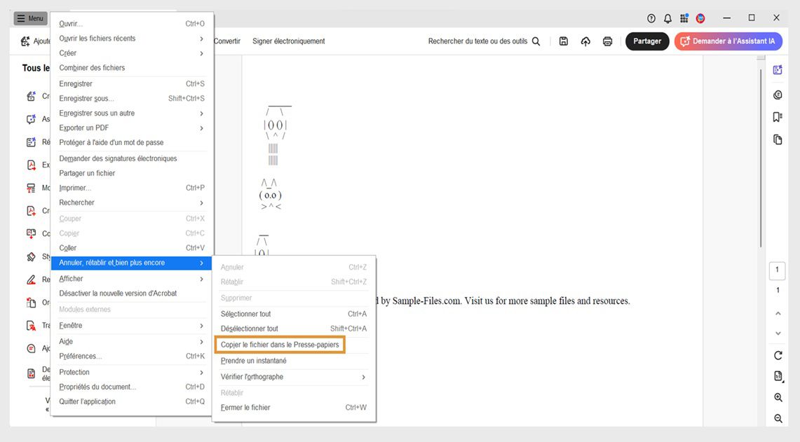Choose Coller menu entry

pos(132,248)
